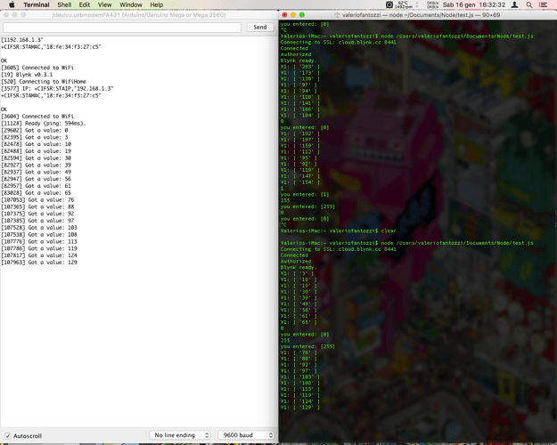Click the 'Blynk v0.3.1' log line
The height and width of the screenshot is (445, 557).
27,75
